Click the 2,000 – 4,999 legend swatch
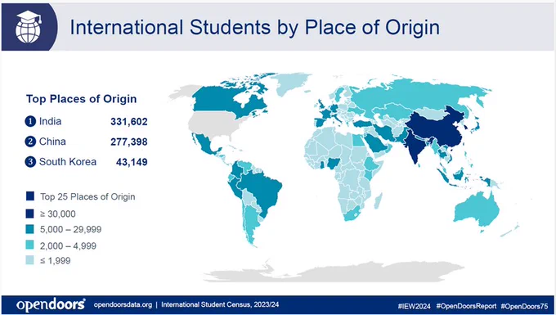 [29, 245]
